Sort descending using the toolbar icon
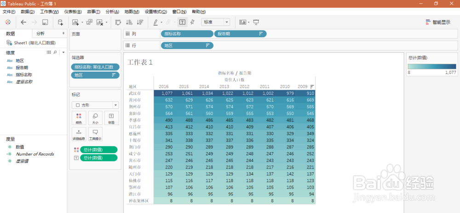460x213 pixels. pos(140,22)
